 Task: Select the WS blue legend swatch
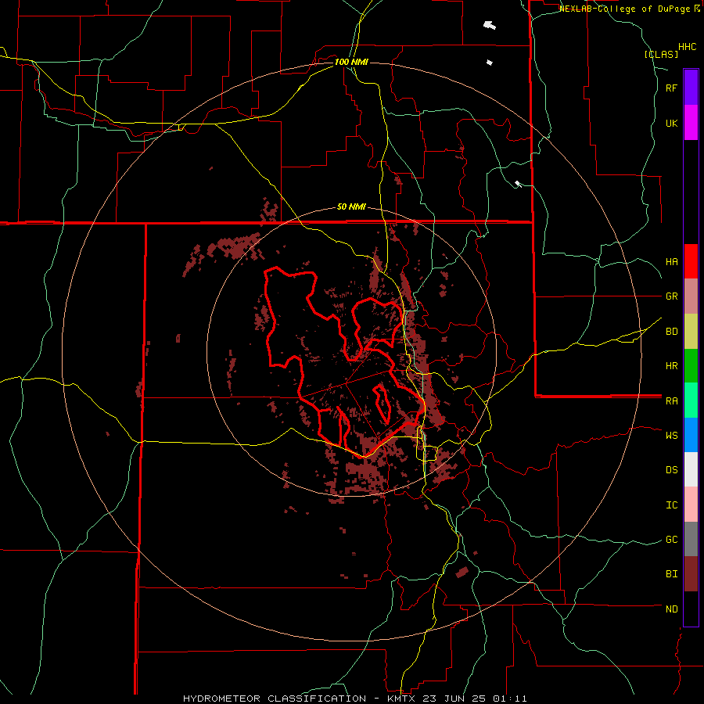coord(691,435)
